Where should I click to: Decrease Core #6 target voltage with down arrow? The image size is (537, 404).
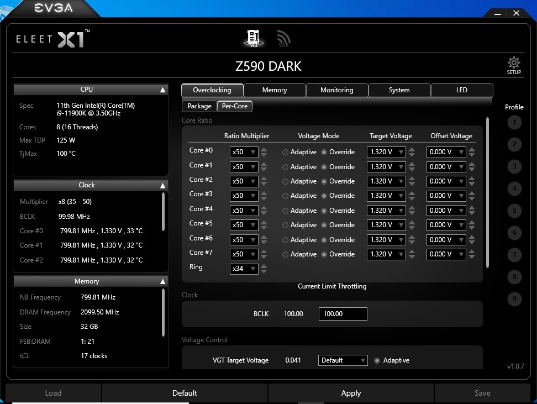(412, 243)
